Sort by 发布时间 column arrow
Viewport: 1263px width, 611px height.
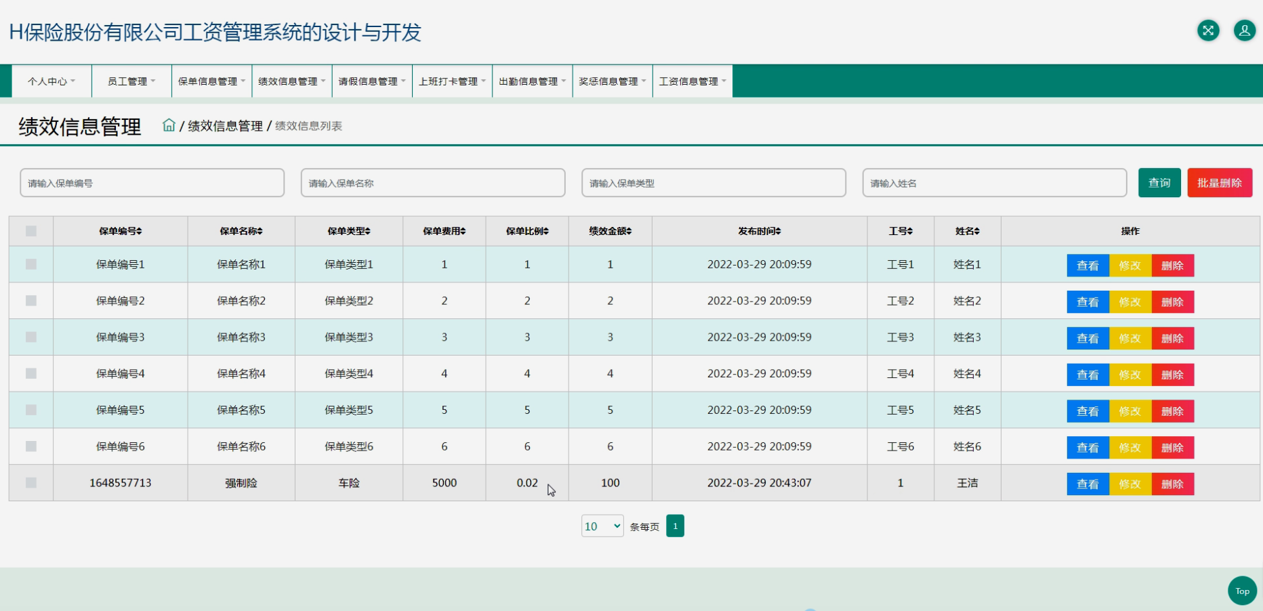tap(779, 231)
